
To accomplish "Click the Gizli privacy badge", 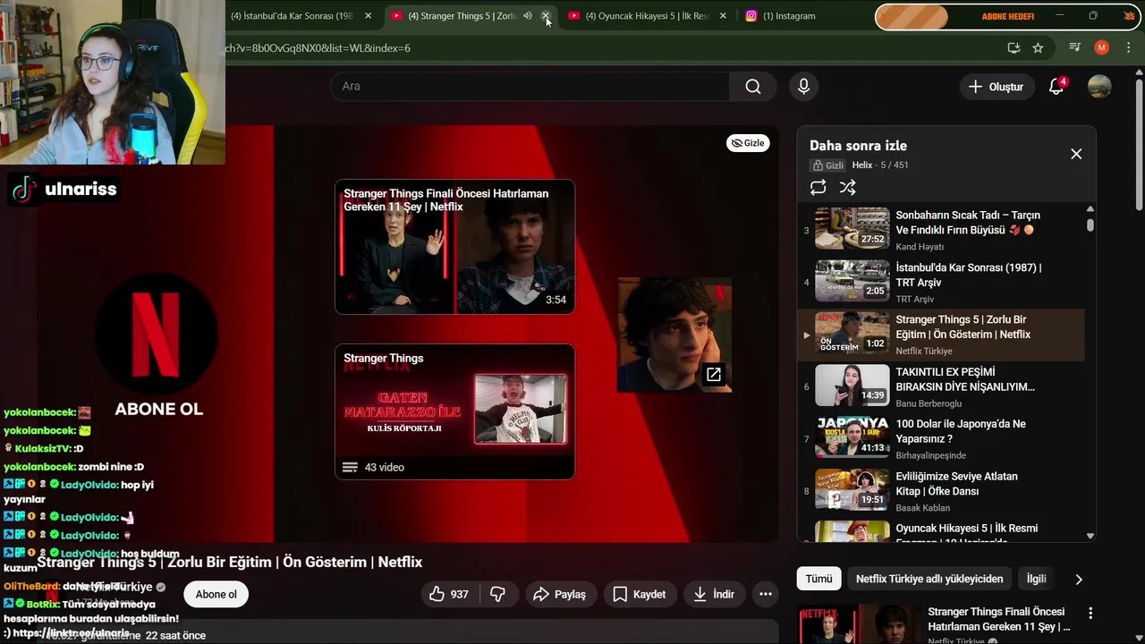I will click(x=827, y=165).
